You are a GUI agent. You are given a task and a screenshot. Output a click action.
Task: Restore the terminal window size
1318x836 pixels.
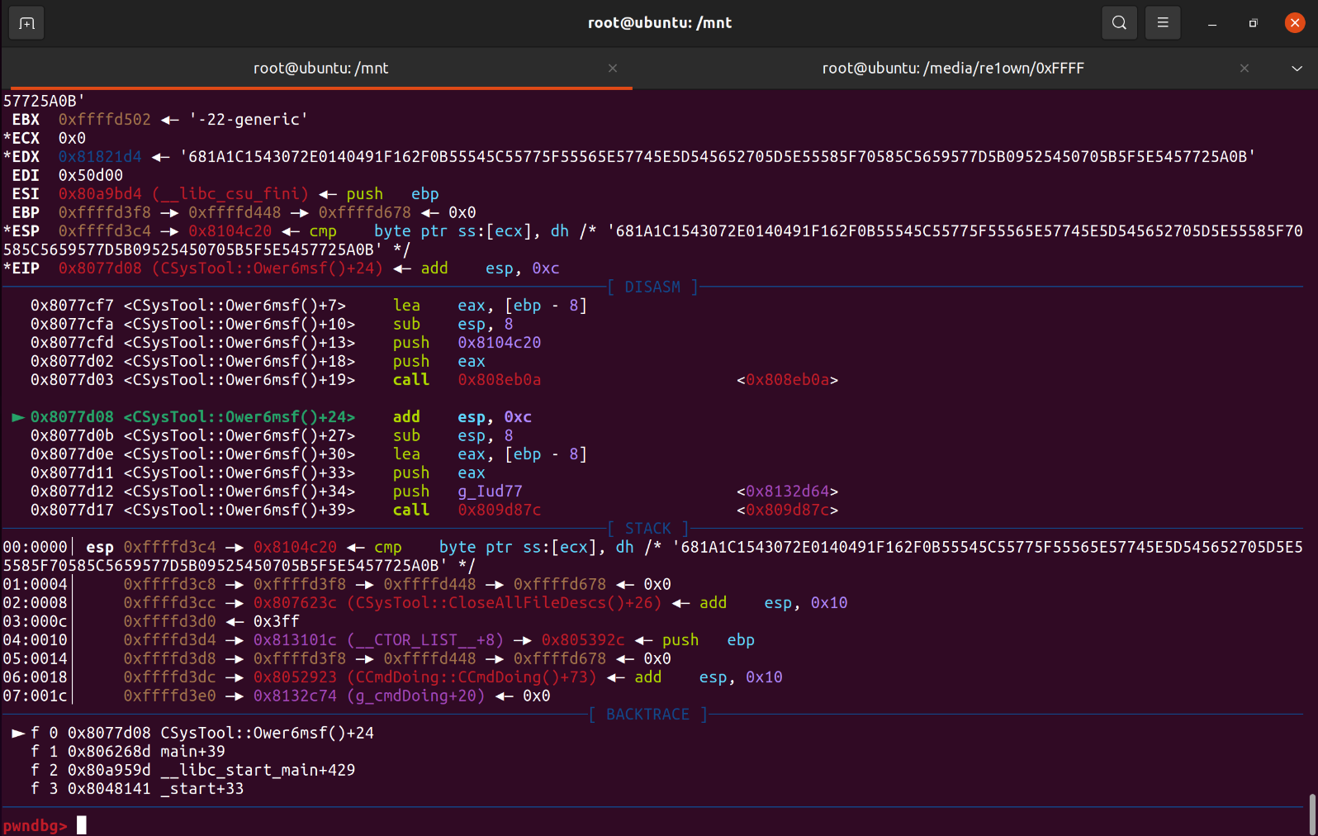pyautogui.click(x=1253, y=23)
